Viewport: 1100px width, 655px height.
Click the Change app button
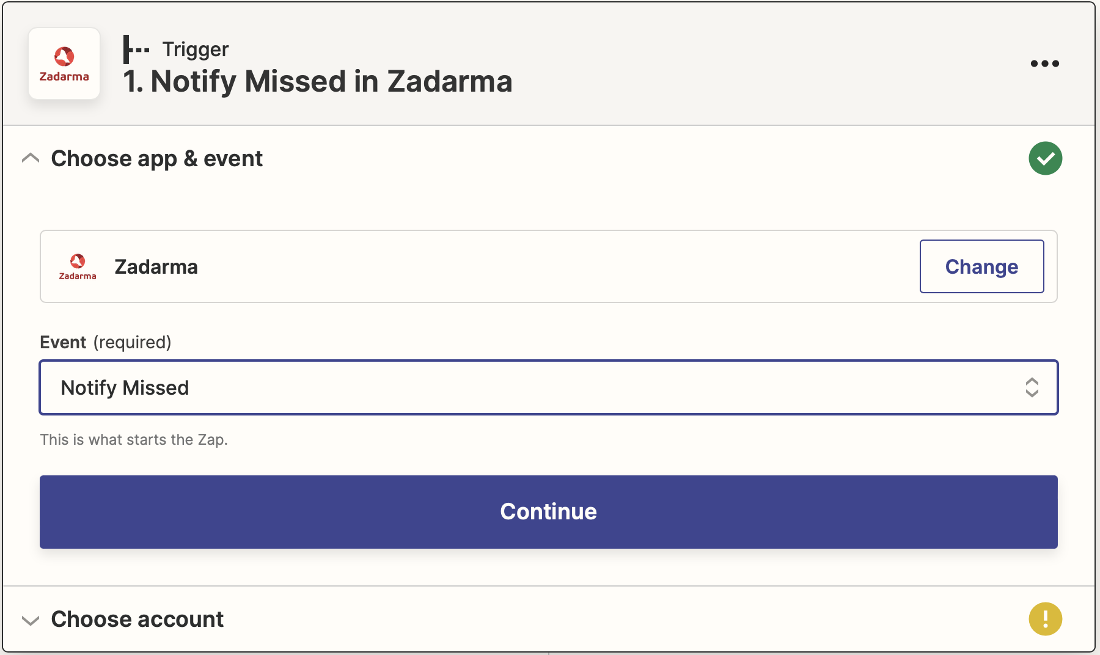(981, 266)
